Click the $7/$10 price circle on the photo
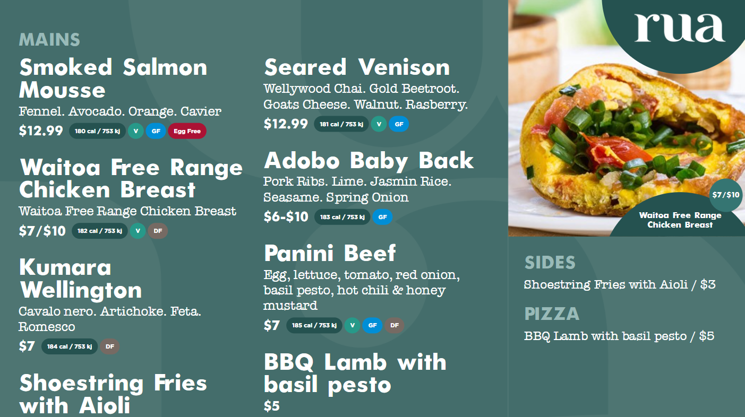The image size is (745, 417). coord(726,195)
